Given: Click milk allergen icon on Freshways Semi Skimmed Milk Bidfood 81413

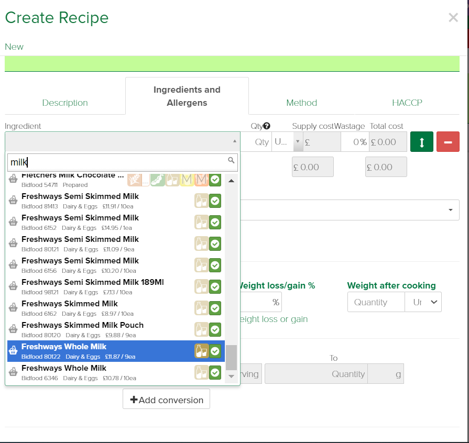Looking at the screenshot, I should pos(201,201).
